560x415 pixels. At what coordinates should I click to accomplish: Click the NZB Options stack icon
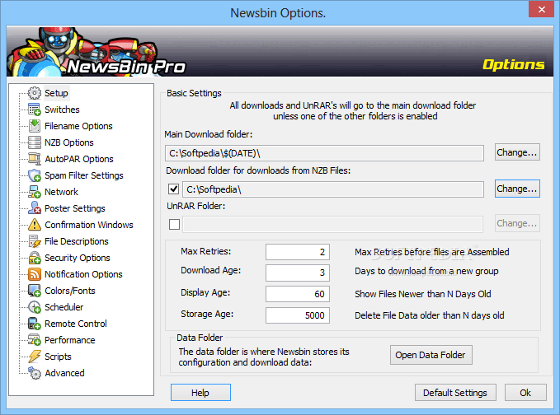pos(35,142)
